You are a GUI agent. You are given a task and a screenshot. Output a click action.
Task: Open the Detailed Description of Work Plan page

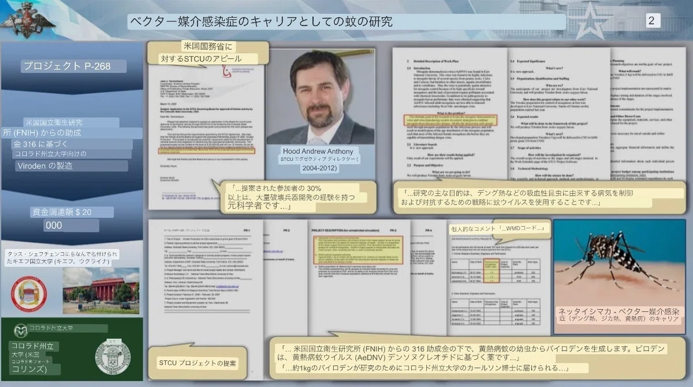(x=449, y=115)
